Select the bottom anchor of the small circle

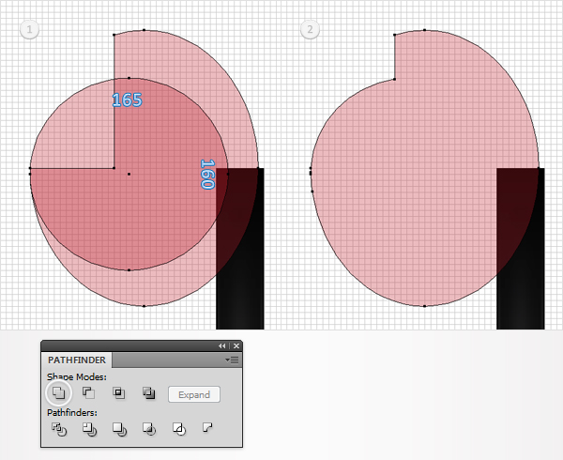coord(129,270)
